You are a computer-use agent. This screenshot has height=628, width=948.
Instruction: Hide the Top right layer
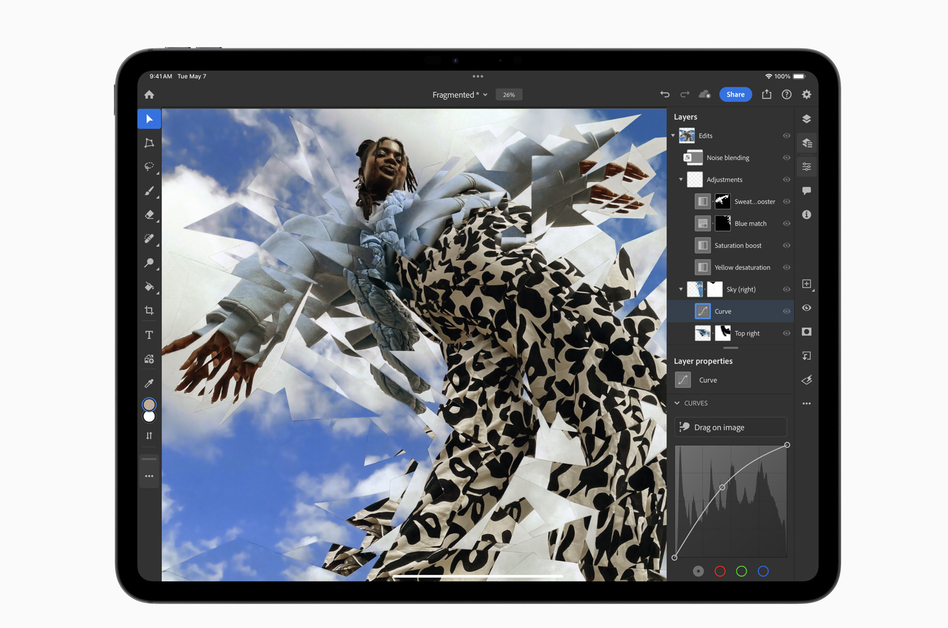pyautogui.click(x=786, y=333)
